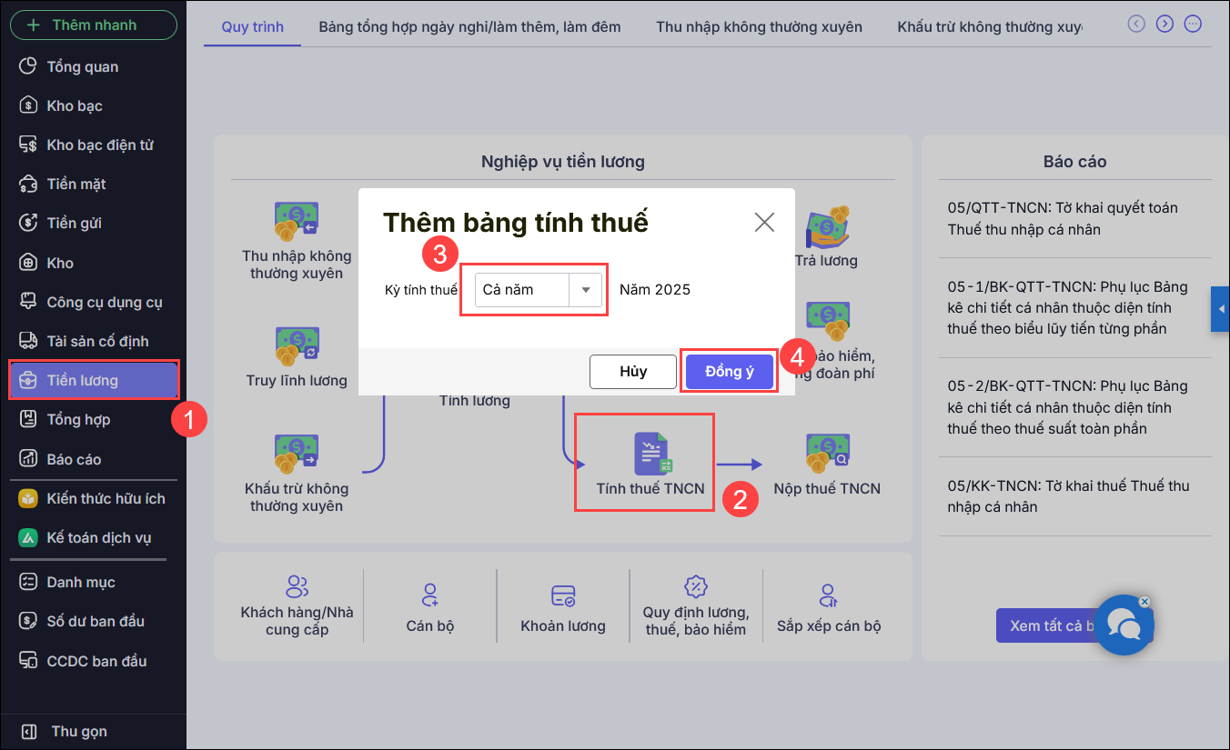
Task: Confirm with the Đồng ý button
Action: (x=730, y=372)
